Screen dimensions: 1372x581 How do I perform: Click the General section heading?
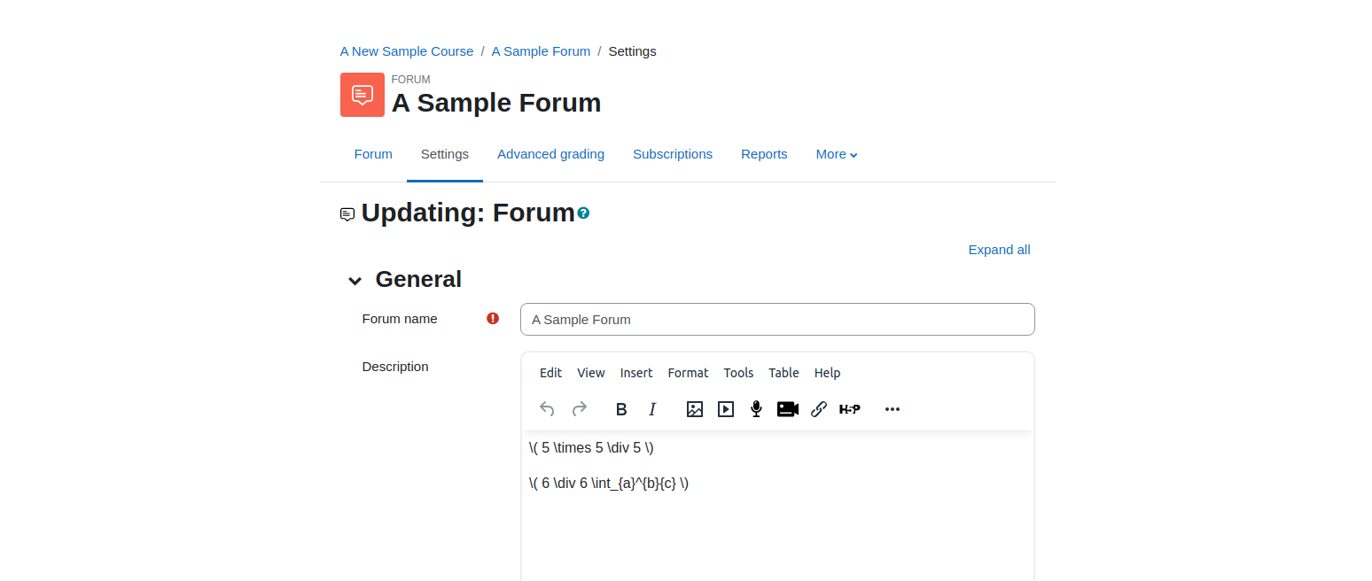click(418, 279)
